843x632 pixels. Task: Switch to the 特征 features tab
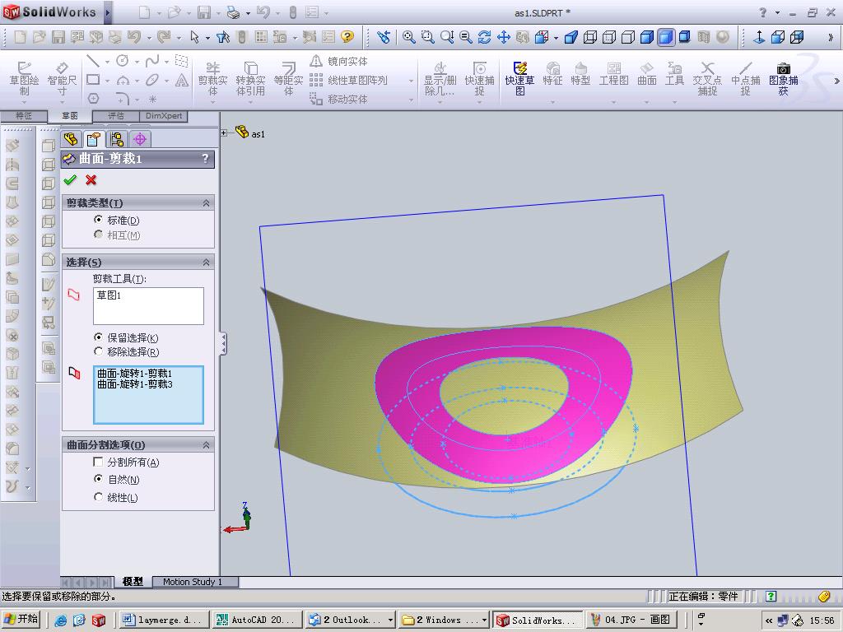coord(24,115)
